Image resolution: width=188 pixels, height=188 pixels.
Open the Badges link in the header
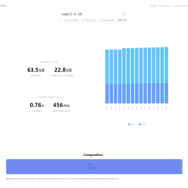pos(153,6)
